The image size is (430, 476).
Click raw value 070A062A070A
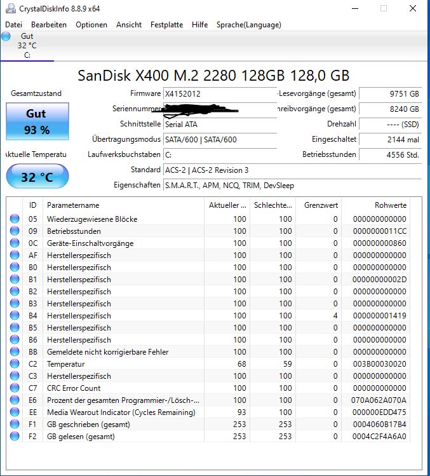[379, 400]
